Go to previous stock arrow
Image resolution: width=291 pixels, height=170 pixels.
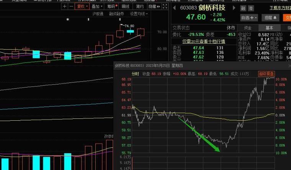(x=174, y=8)
